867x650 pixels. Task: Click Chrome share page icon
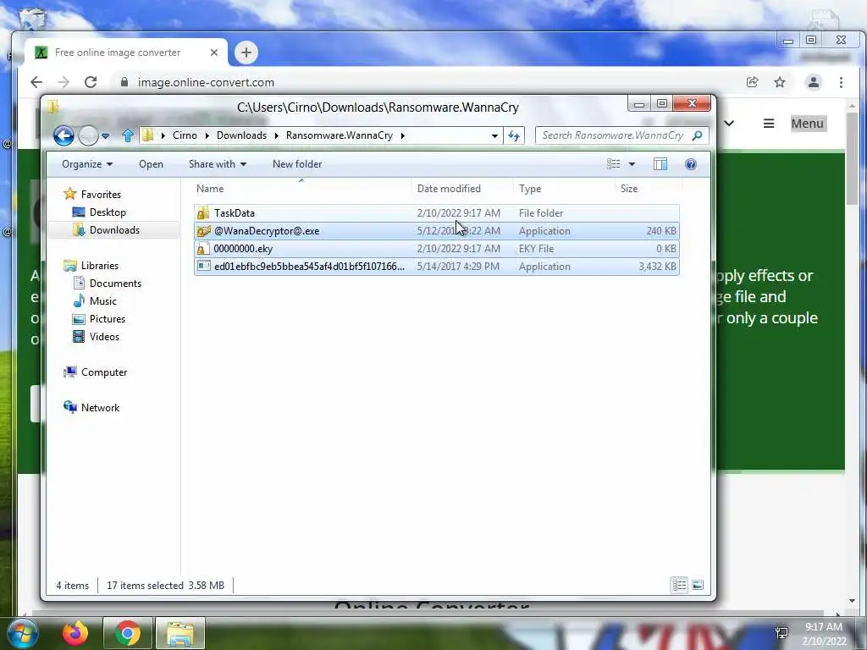[752, 82]
